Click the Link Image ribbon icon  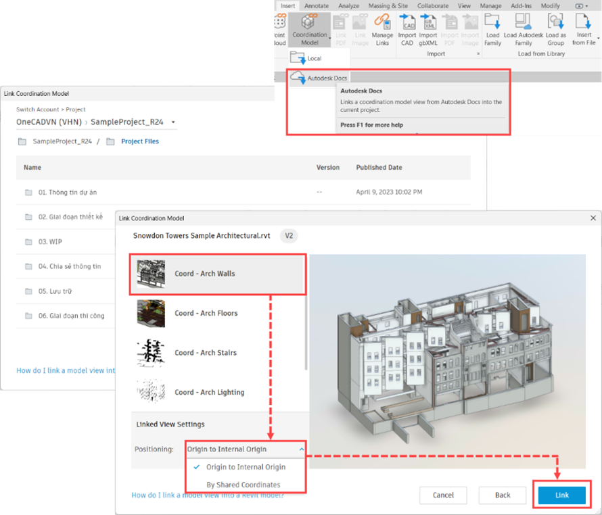coord(360,30)
